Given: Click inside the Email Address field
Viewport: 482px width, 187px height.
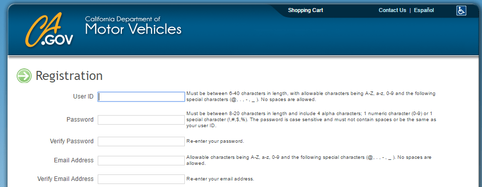Looking at the screenshot, I should [x=142, y=160].
